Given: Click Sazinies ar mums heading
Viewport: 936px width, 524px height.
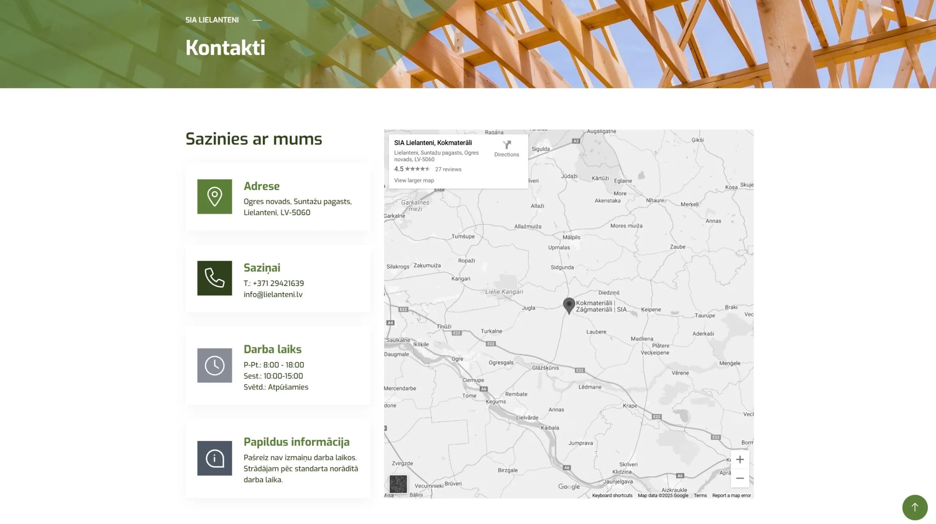Looking at the screenshot, I should click(x=254, y=139).
